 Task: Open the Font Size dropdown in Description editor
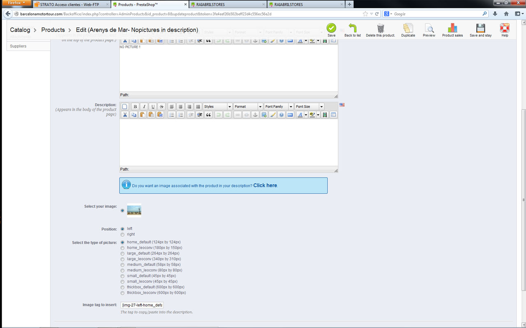point(309,106)
